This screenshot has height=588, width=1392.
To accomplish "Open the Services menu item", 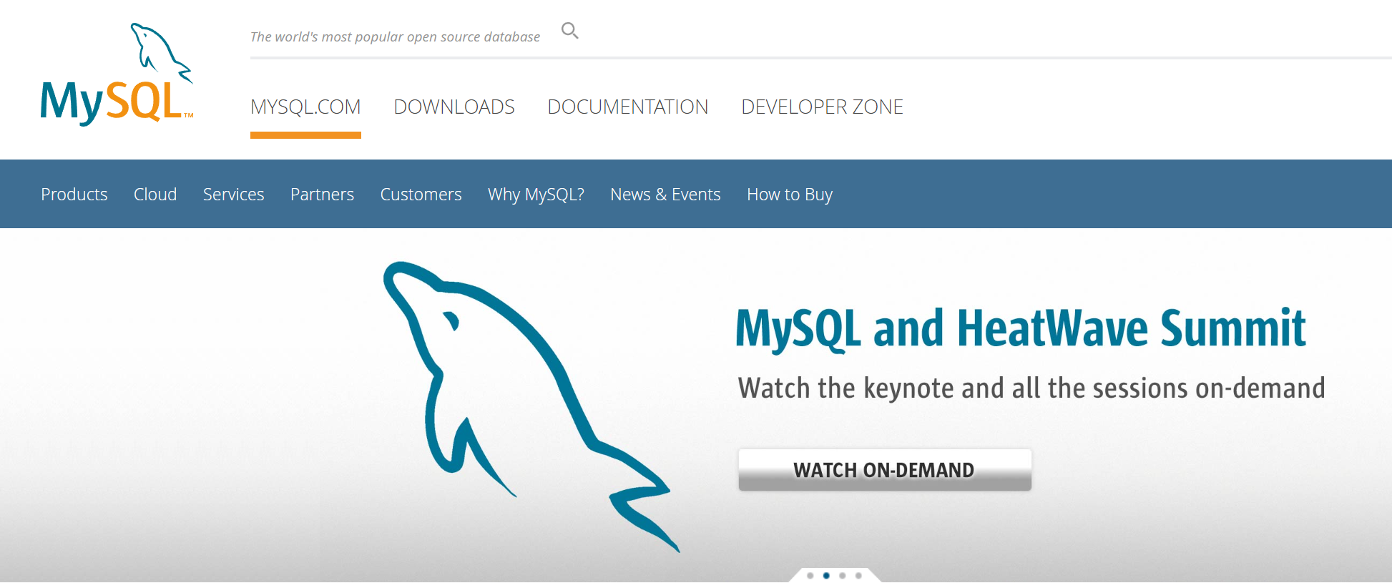I will pyautogui.click(x=234, y=194).
